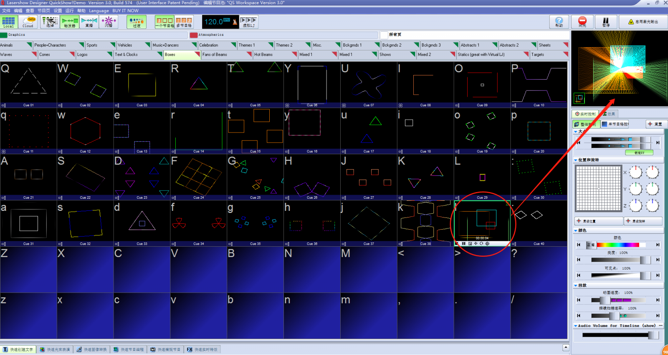Open the help question mark icon
This screenshot has height=355, width=668.
[x=559, y=22]
